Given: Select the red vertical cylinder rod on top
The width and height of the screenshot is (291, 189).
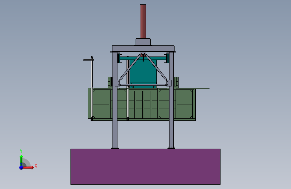Looking at the screenshot, I should pyautogui.click(x=143, y=22).
